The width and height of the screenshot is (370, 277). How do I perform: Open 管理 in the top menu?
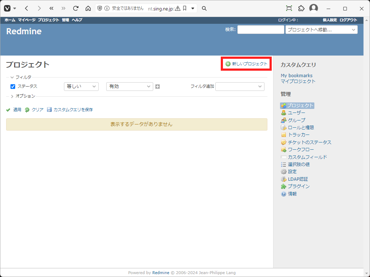pos(65,20)
